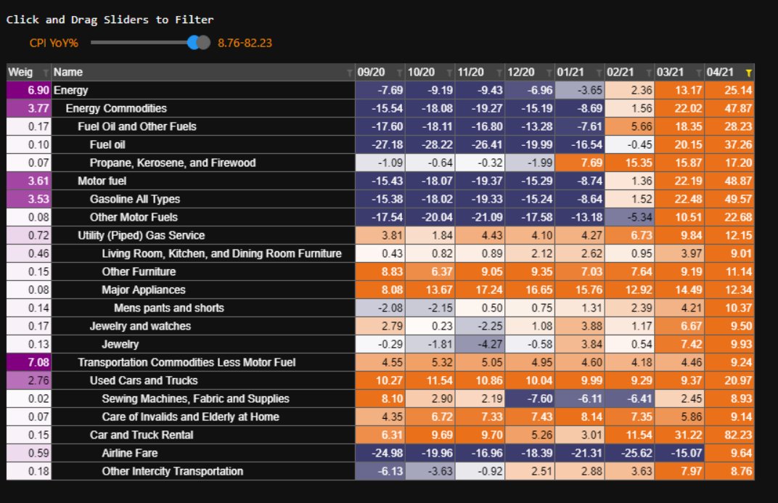
Task: Open the 09/20 column filter icon
Action: coord(399,73)
